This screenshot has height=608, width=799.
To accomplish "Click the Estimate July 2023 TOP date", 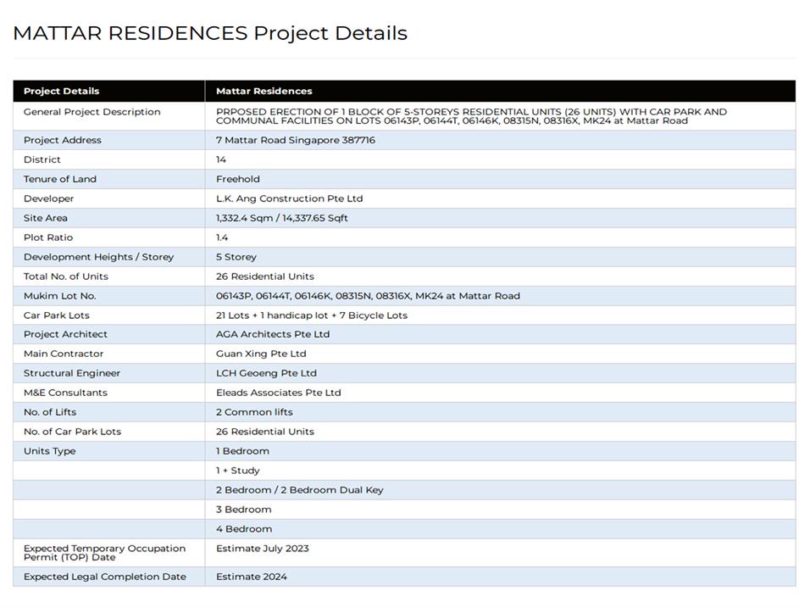I will coord(262,549).
